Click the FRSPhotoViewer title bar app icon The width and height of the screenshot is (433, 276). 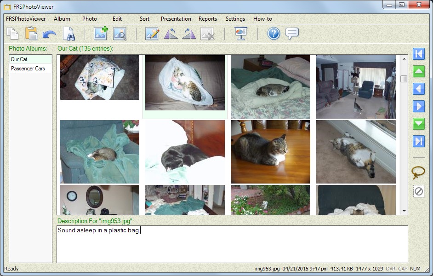(7, 6)
